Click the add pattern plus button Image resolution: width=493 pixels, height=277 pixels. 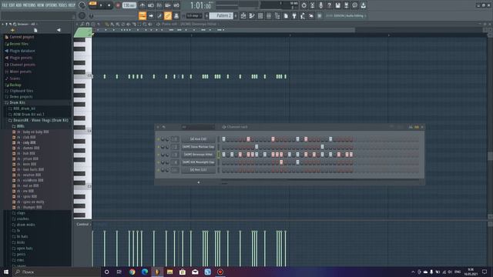click(236, 15)
